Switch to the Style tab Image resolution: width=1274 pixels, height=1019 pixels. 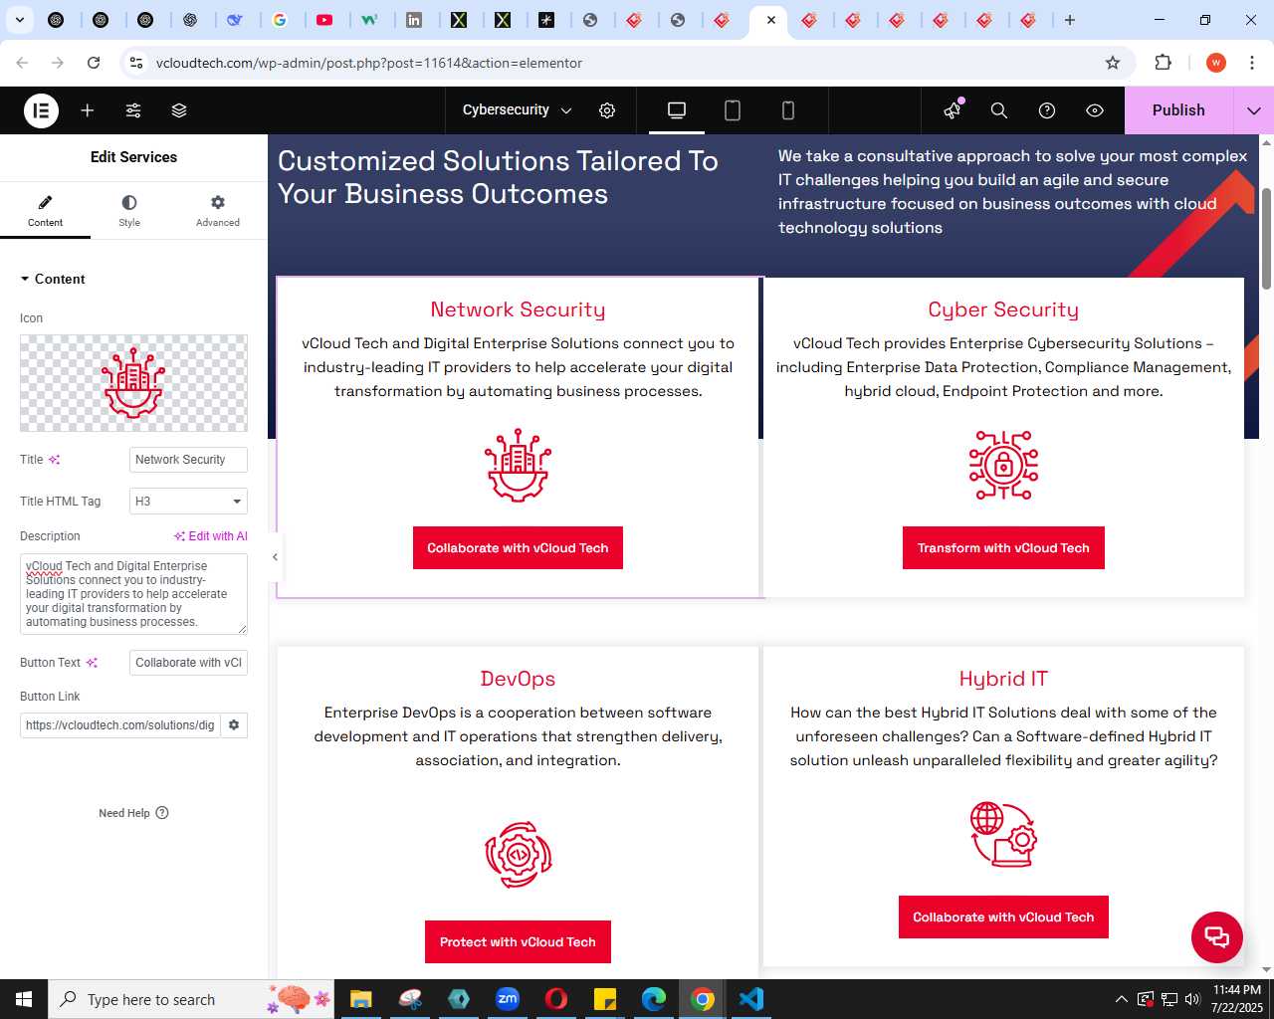(x=129, y=211)
